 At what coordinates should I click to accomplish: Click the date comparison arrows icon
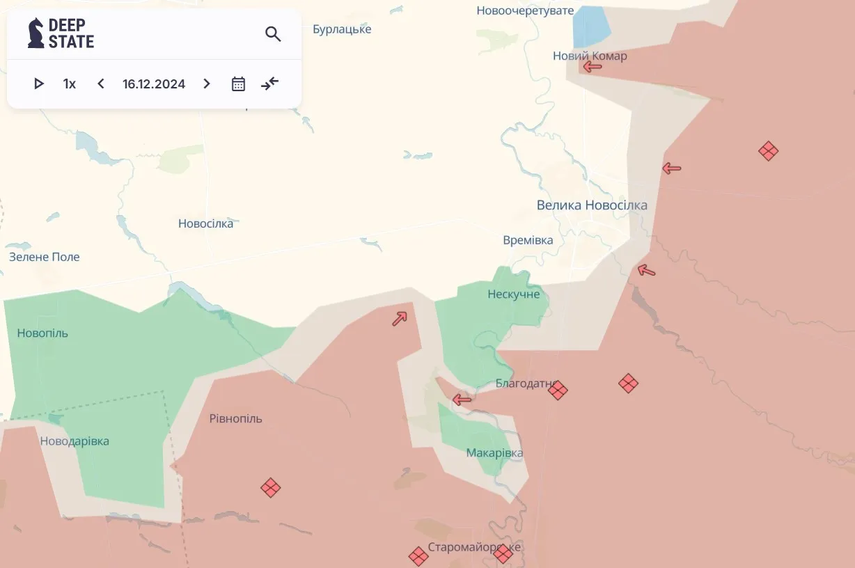(x=270, y=84)
